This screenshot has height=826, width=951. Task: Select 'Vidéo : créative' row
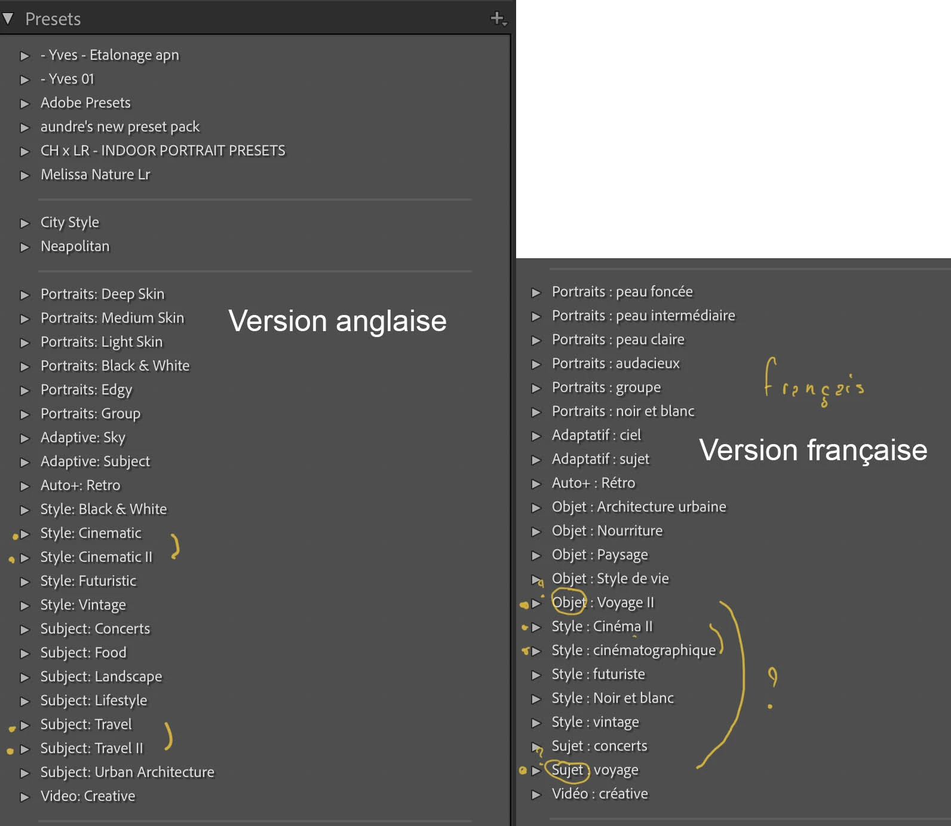pyautogui.click(x=600, y=794)
